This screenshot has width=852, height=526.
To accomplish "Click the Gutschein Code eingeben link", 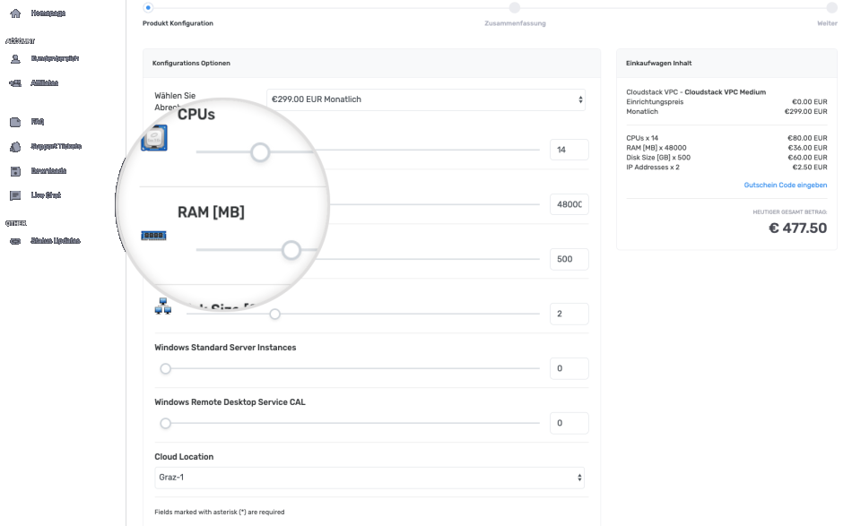I will (x=785, y=185).
